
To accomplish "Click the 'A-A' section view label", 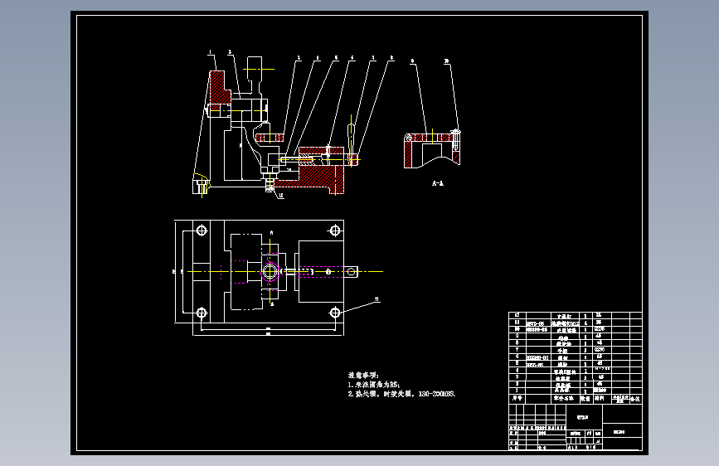I will [x=438, y=183].
